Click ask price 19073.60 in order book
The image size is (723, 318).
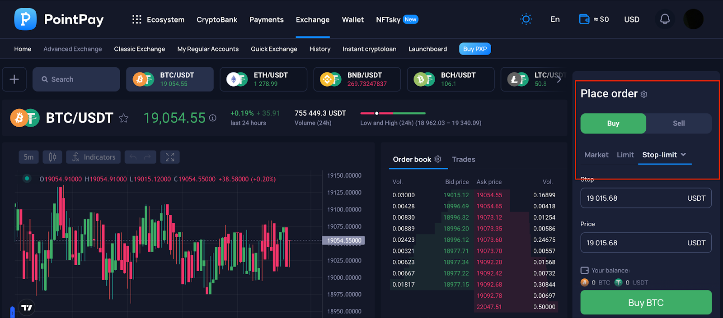pos(489,240)
